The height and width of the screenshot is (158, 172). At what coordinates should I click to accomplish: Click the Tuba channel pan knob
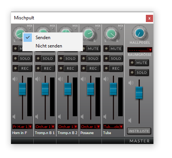pos(111,34)
